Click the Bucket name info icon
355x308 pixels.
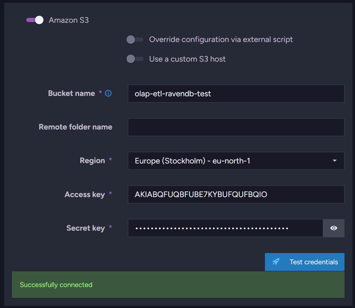click(x=108, y=93)
